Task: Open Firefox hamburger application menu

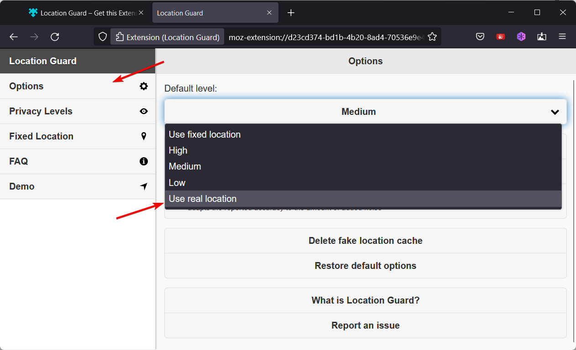Action: pos(562,37)
